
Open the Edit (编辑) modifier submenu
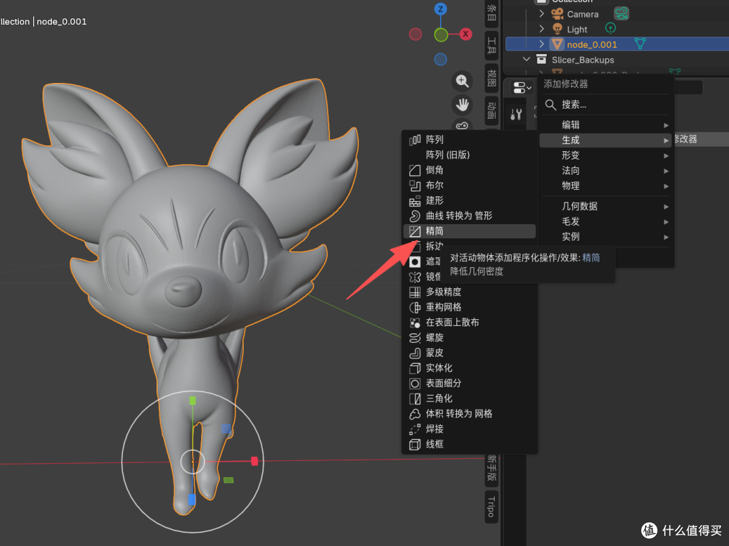pos(605,125)
